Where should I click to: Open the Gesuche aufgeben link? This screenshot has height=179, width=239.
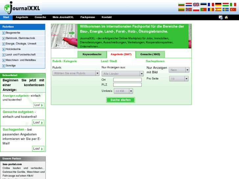[x=18, y=112]
